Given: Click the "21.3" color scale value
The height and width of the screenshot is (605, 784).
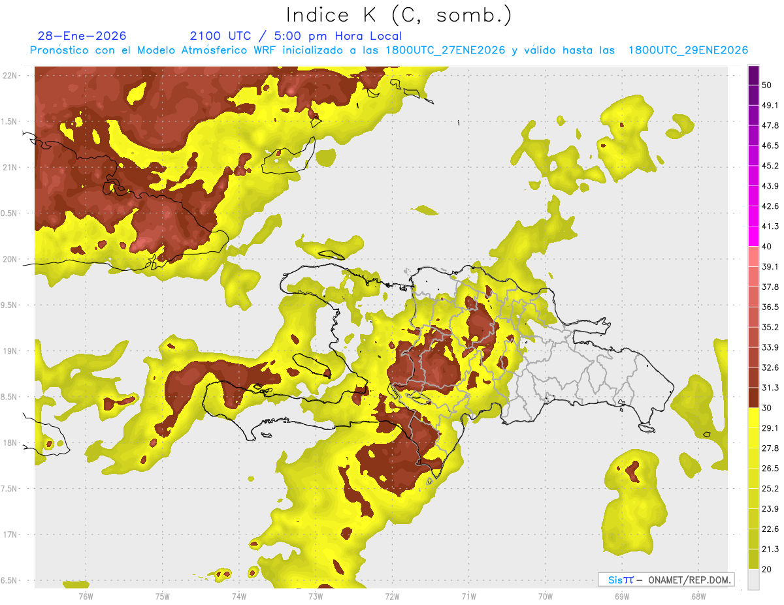Looking at the screenshot, I should coord(770,550).
